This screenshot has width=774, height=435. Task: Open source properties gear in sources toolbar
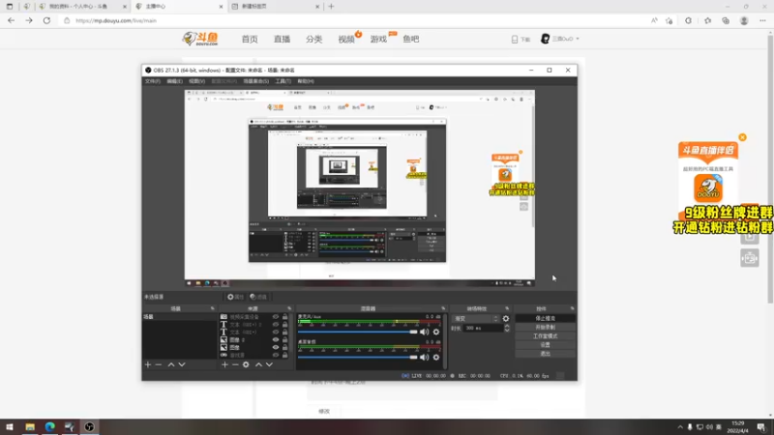point(246,364)
